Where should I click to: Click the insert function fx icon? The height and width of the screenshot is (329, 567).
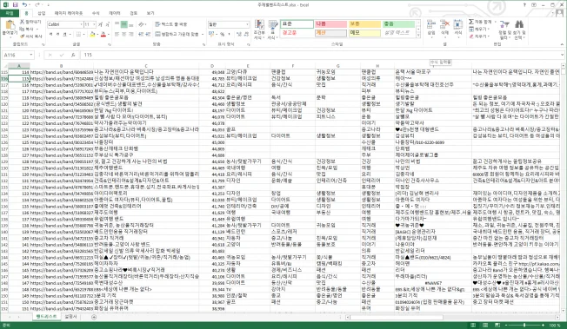(x=73, y=55)
